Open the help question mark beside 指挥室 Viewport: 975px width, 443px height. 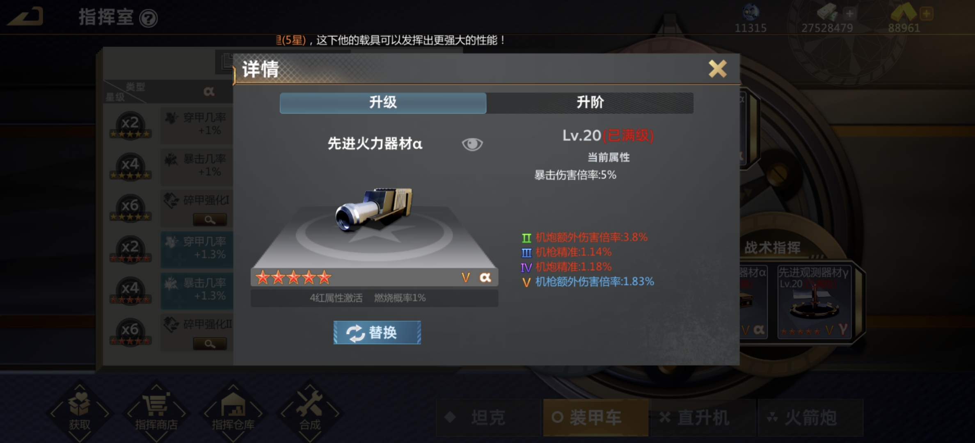click(x=148, y=18)
